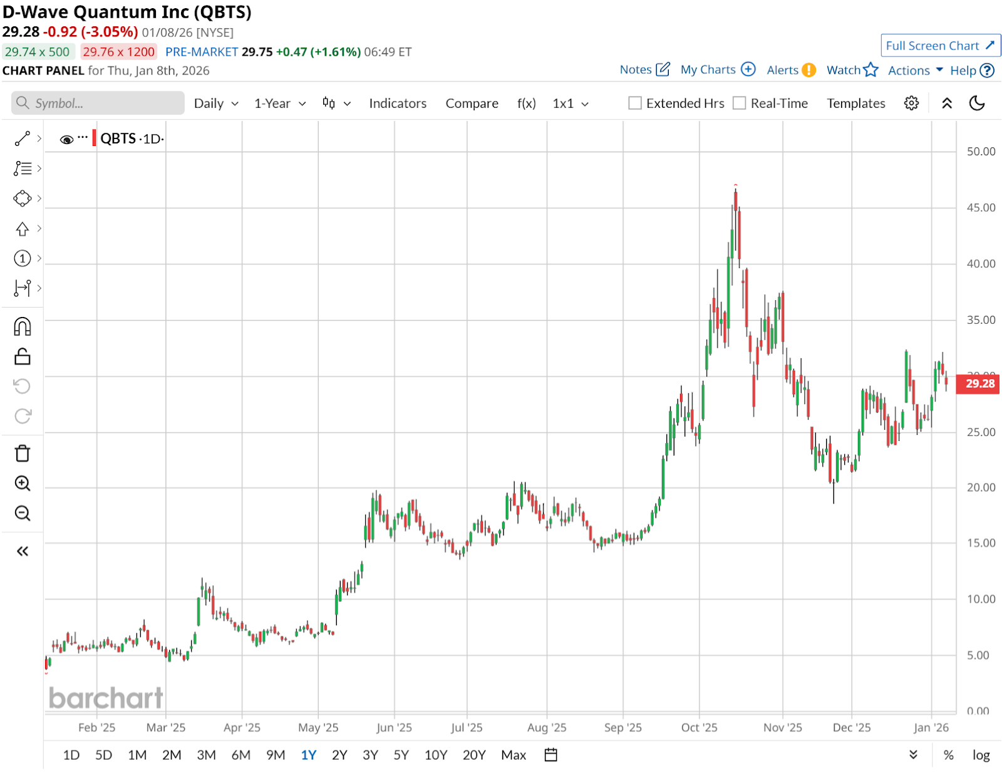Screen dimensions: 1002x773
Task: Open the Templates menu
Action: tap(856, 103)
